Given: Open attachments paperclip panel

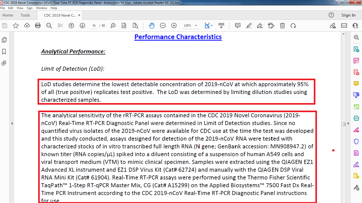Looking at the screenshot, I should (4, 63).
